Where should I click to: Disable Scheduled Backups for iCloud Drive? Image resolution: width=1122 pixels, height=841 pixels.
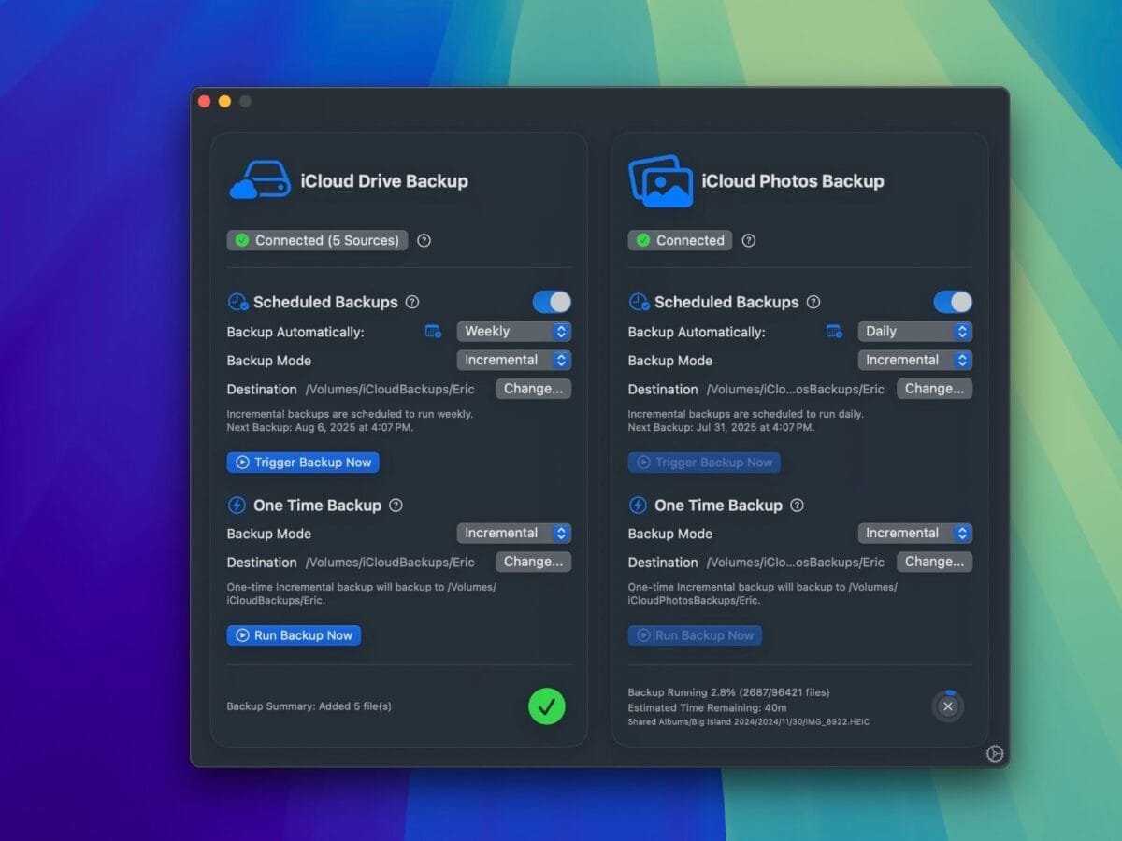[551, 301]
